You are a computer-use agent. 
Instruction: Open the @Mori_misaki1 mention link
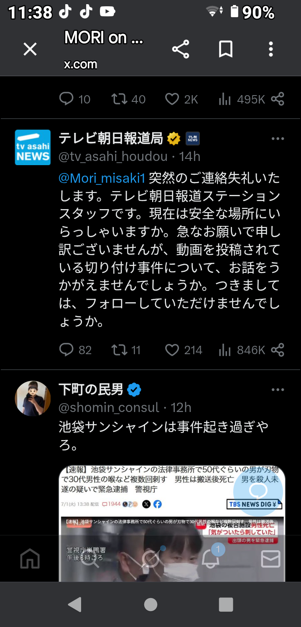click(x=102, y=178)
